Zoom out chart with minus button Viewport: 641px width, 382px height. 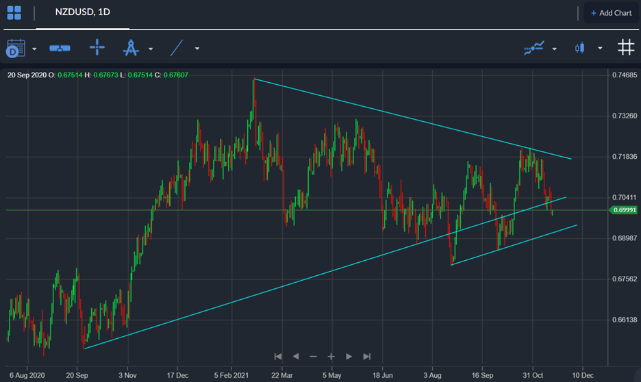[x=313, y=357]
